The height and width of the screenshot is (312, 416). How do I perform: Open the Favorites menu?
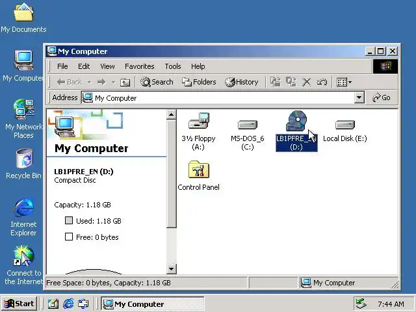(x=140, y=66)
